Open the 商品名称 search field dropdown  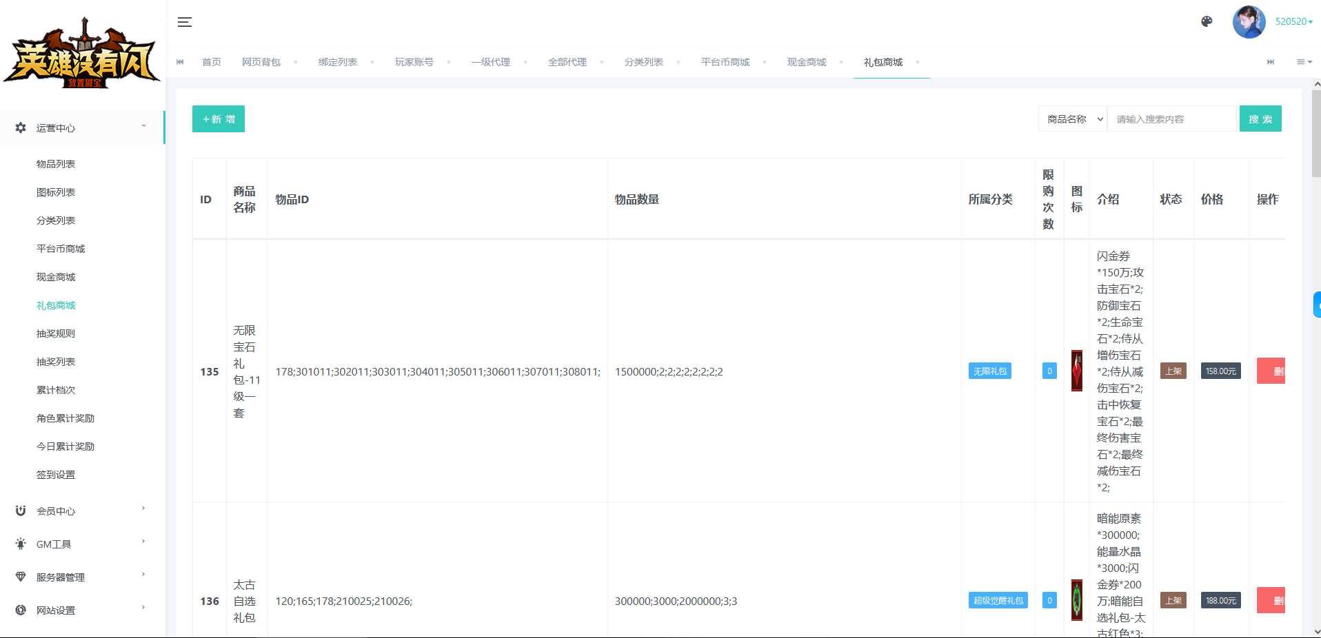[x=1072, y=119]
